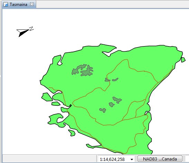Image resolution: width=189 pixels, height=163 pixels.
Task: Click the north arrow decoration on the map
Action: 23,33
